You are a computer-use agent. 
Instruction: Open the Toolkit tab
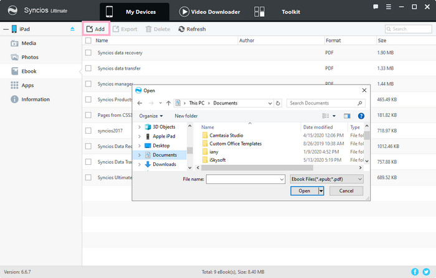pos(290,12)
